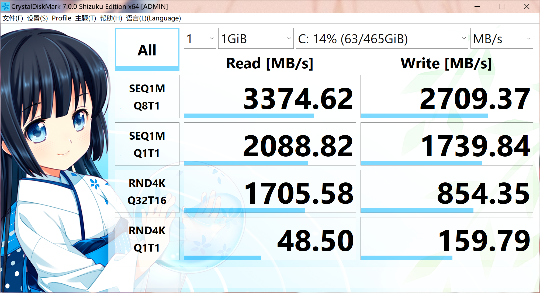Viewport: 540px width, 293px height.
Task: Start the RND4K Q32T16 benchmark
Action: pos(147,191)
